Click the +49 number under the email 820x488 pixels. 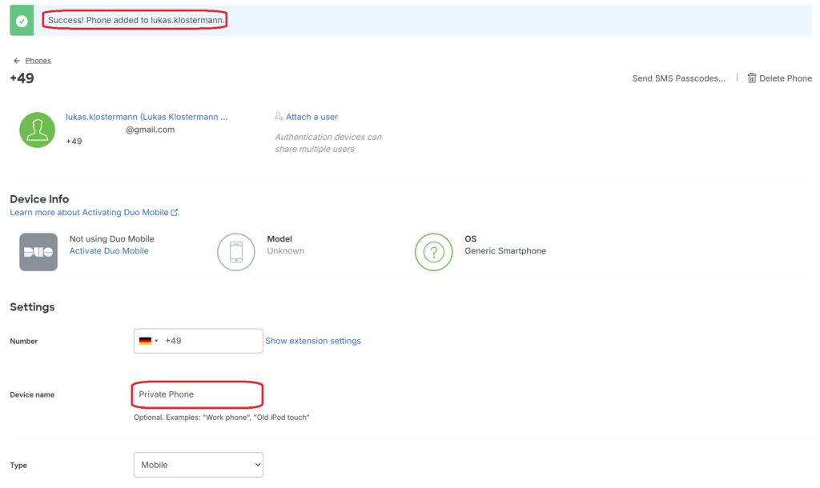tap(74, 141)
